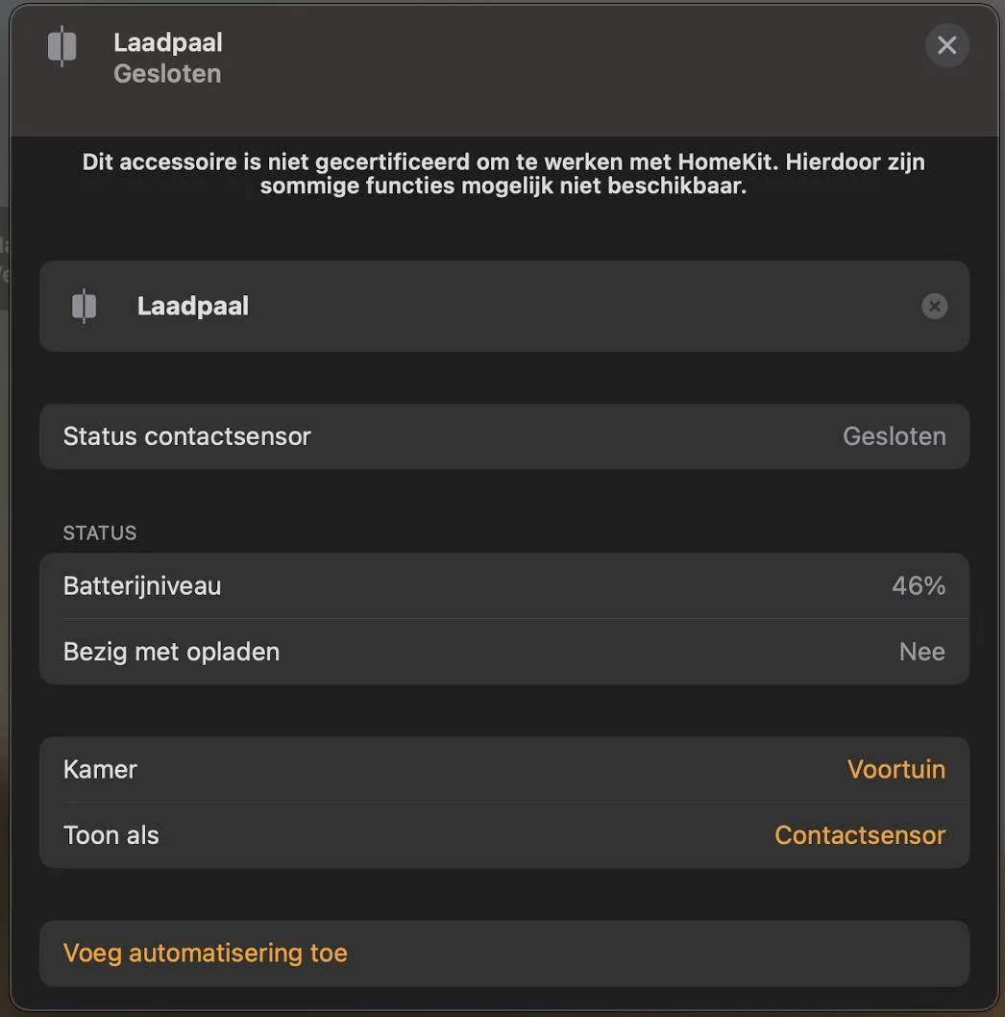This screenshot has width=1005, height=1017.
Task: Close the Laadpaal details panel
Action: pyautogui.click(x=946, y=45)
